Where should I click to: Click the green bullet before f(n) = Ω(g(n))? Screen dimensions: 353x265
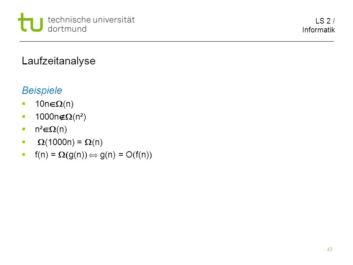pos(24,155)
